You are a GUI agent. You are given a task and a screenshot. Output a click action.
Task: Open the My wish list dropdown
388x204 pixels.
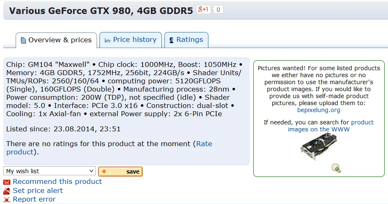pos(49,171)
